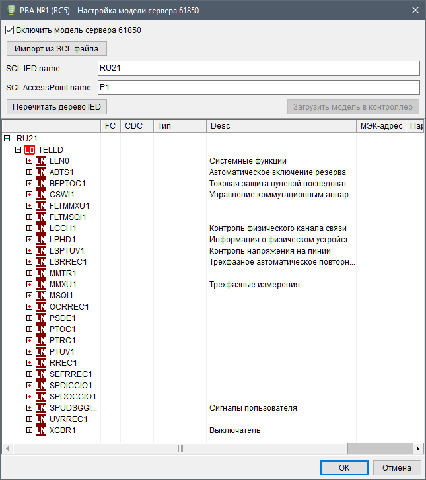Image resolution: width=426 pixels, height=480 pixels.
Task: Click the LD icon next to TELLD
Action: pyautogui.click(x=30, y=150)
